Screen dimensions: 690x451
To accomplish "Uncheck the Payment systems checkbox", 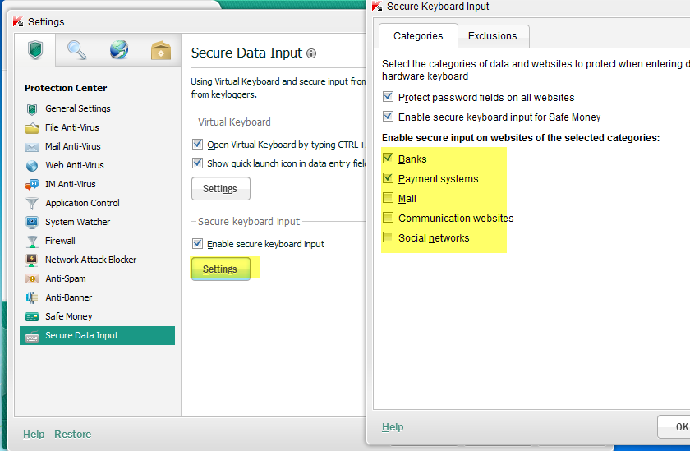I will (x=388, y=177).
